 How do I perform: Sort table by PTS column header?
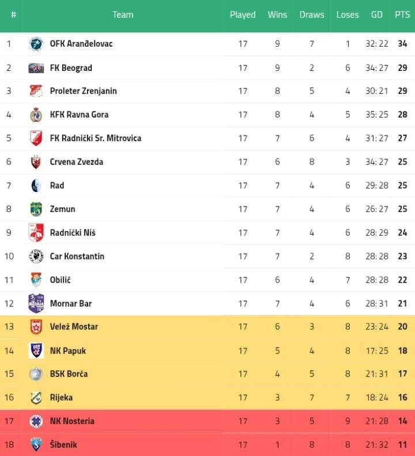(402, 15)
